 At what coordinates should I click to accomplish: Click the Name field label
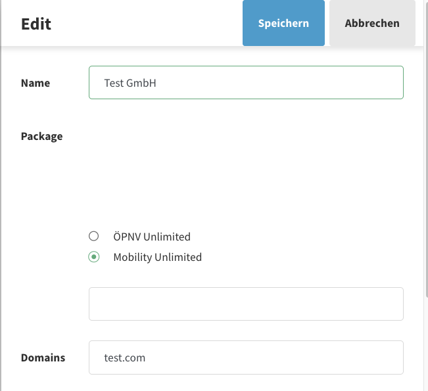point(36,83)
